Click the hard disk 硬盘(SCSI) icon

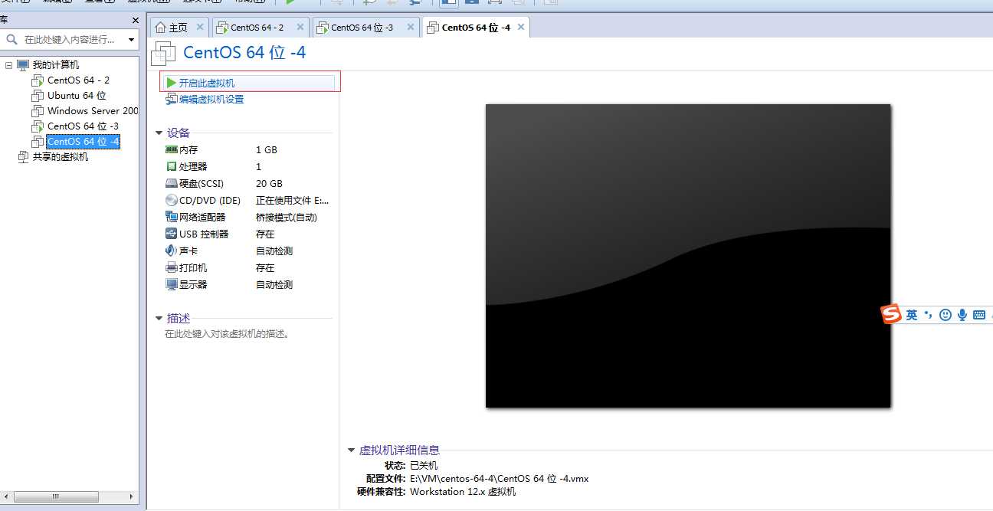[x=172, y=184]
